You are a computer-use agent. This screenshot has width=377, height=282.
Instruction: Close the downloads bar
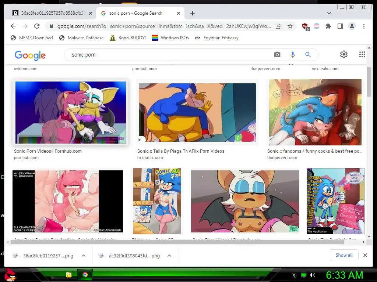365,255
